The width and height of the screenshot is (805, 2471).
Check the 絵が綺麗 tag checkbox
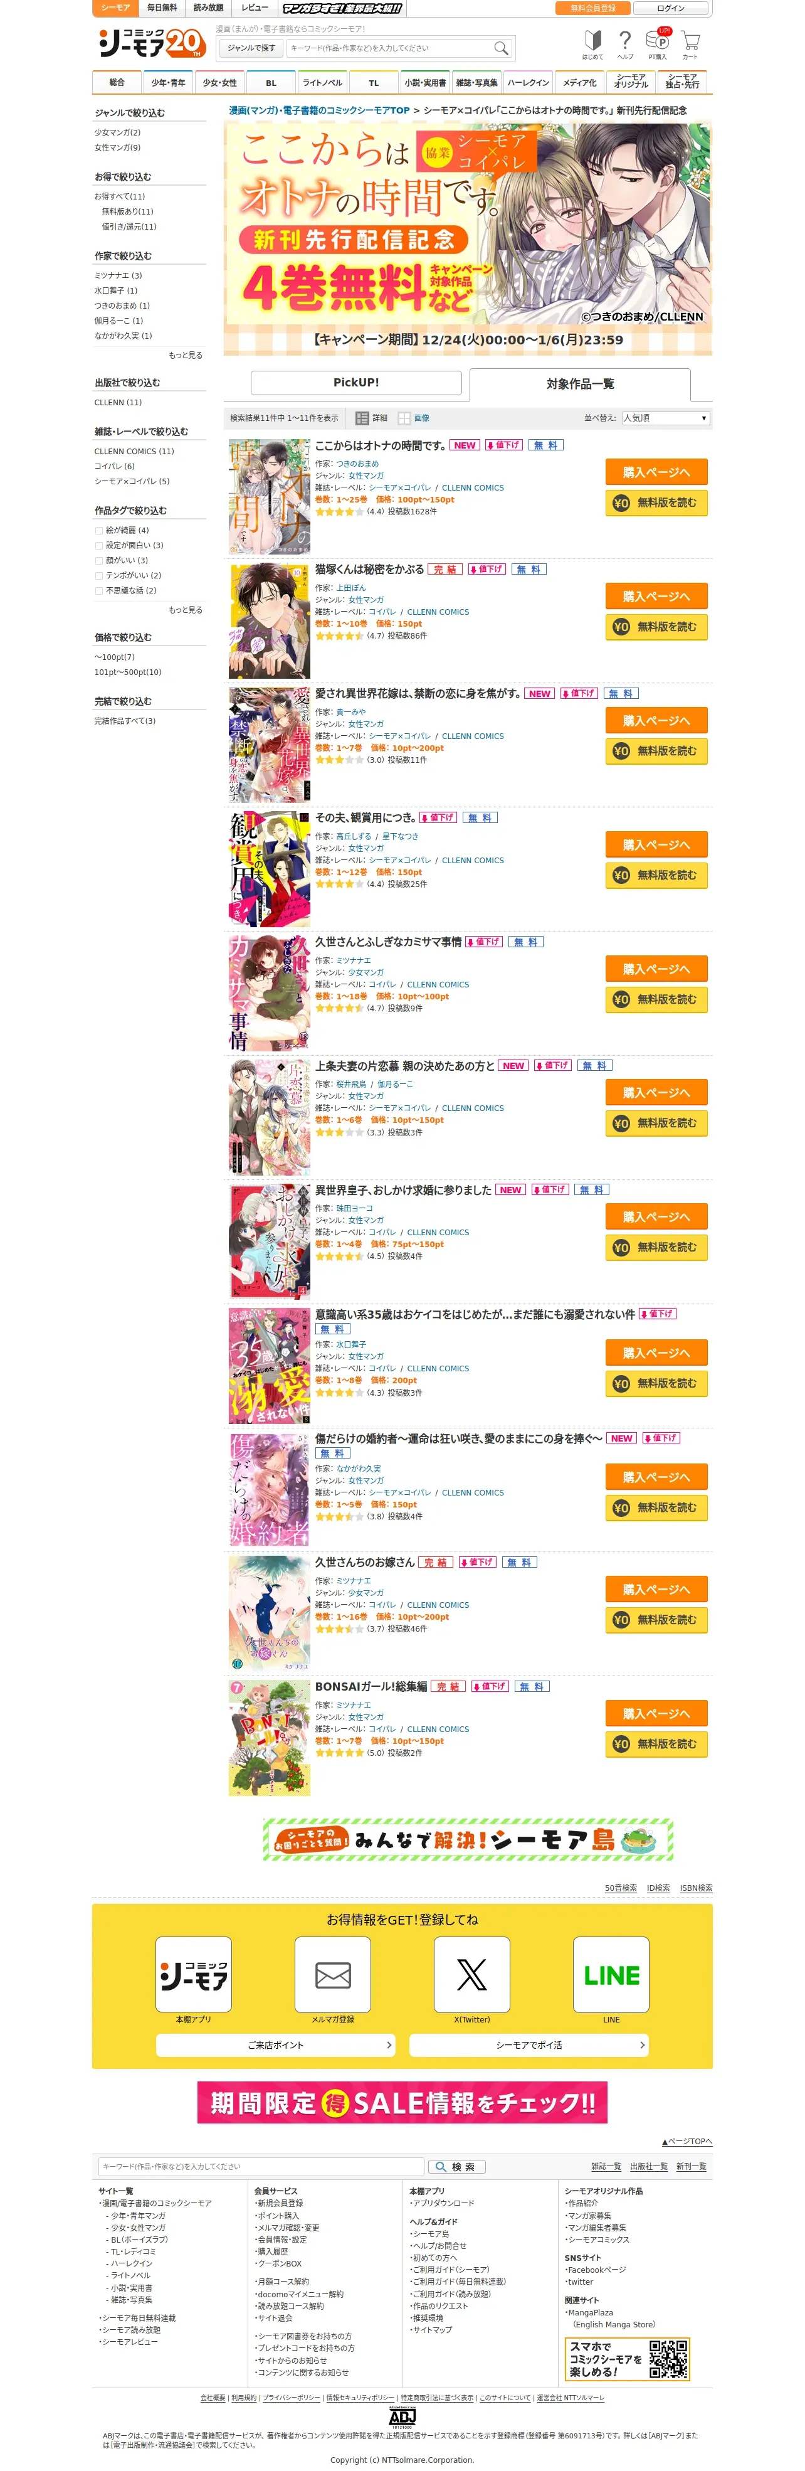click(x=98, y=531)
